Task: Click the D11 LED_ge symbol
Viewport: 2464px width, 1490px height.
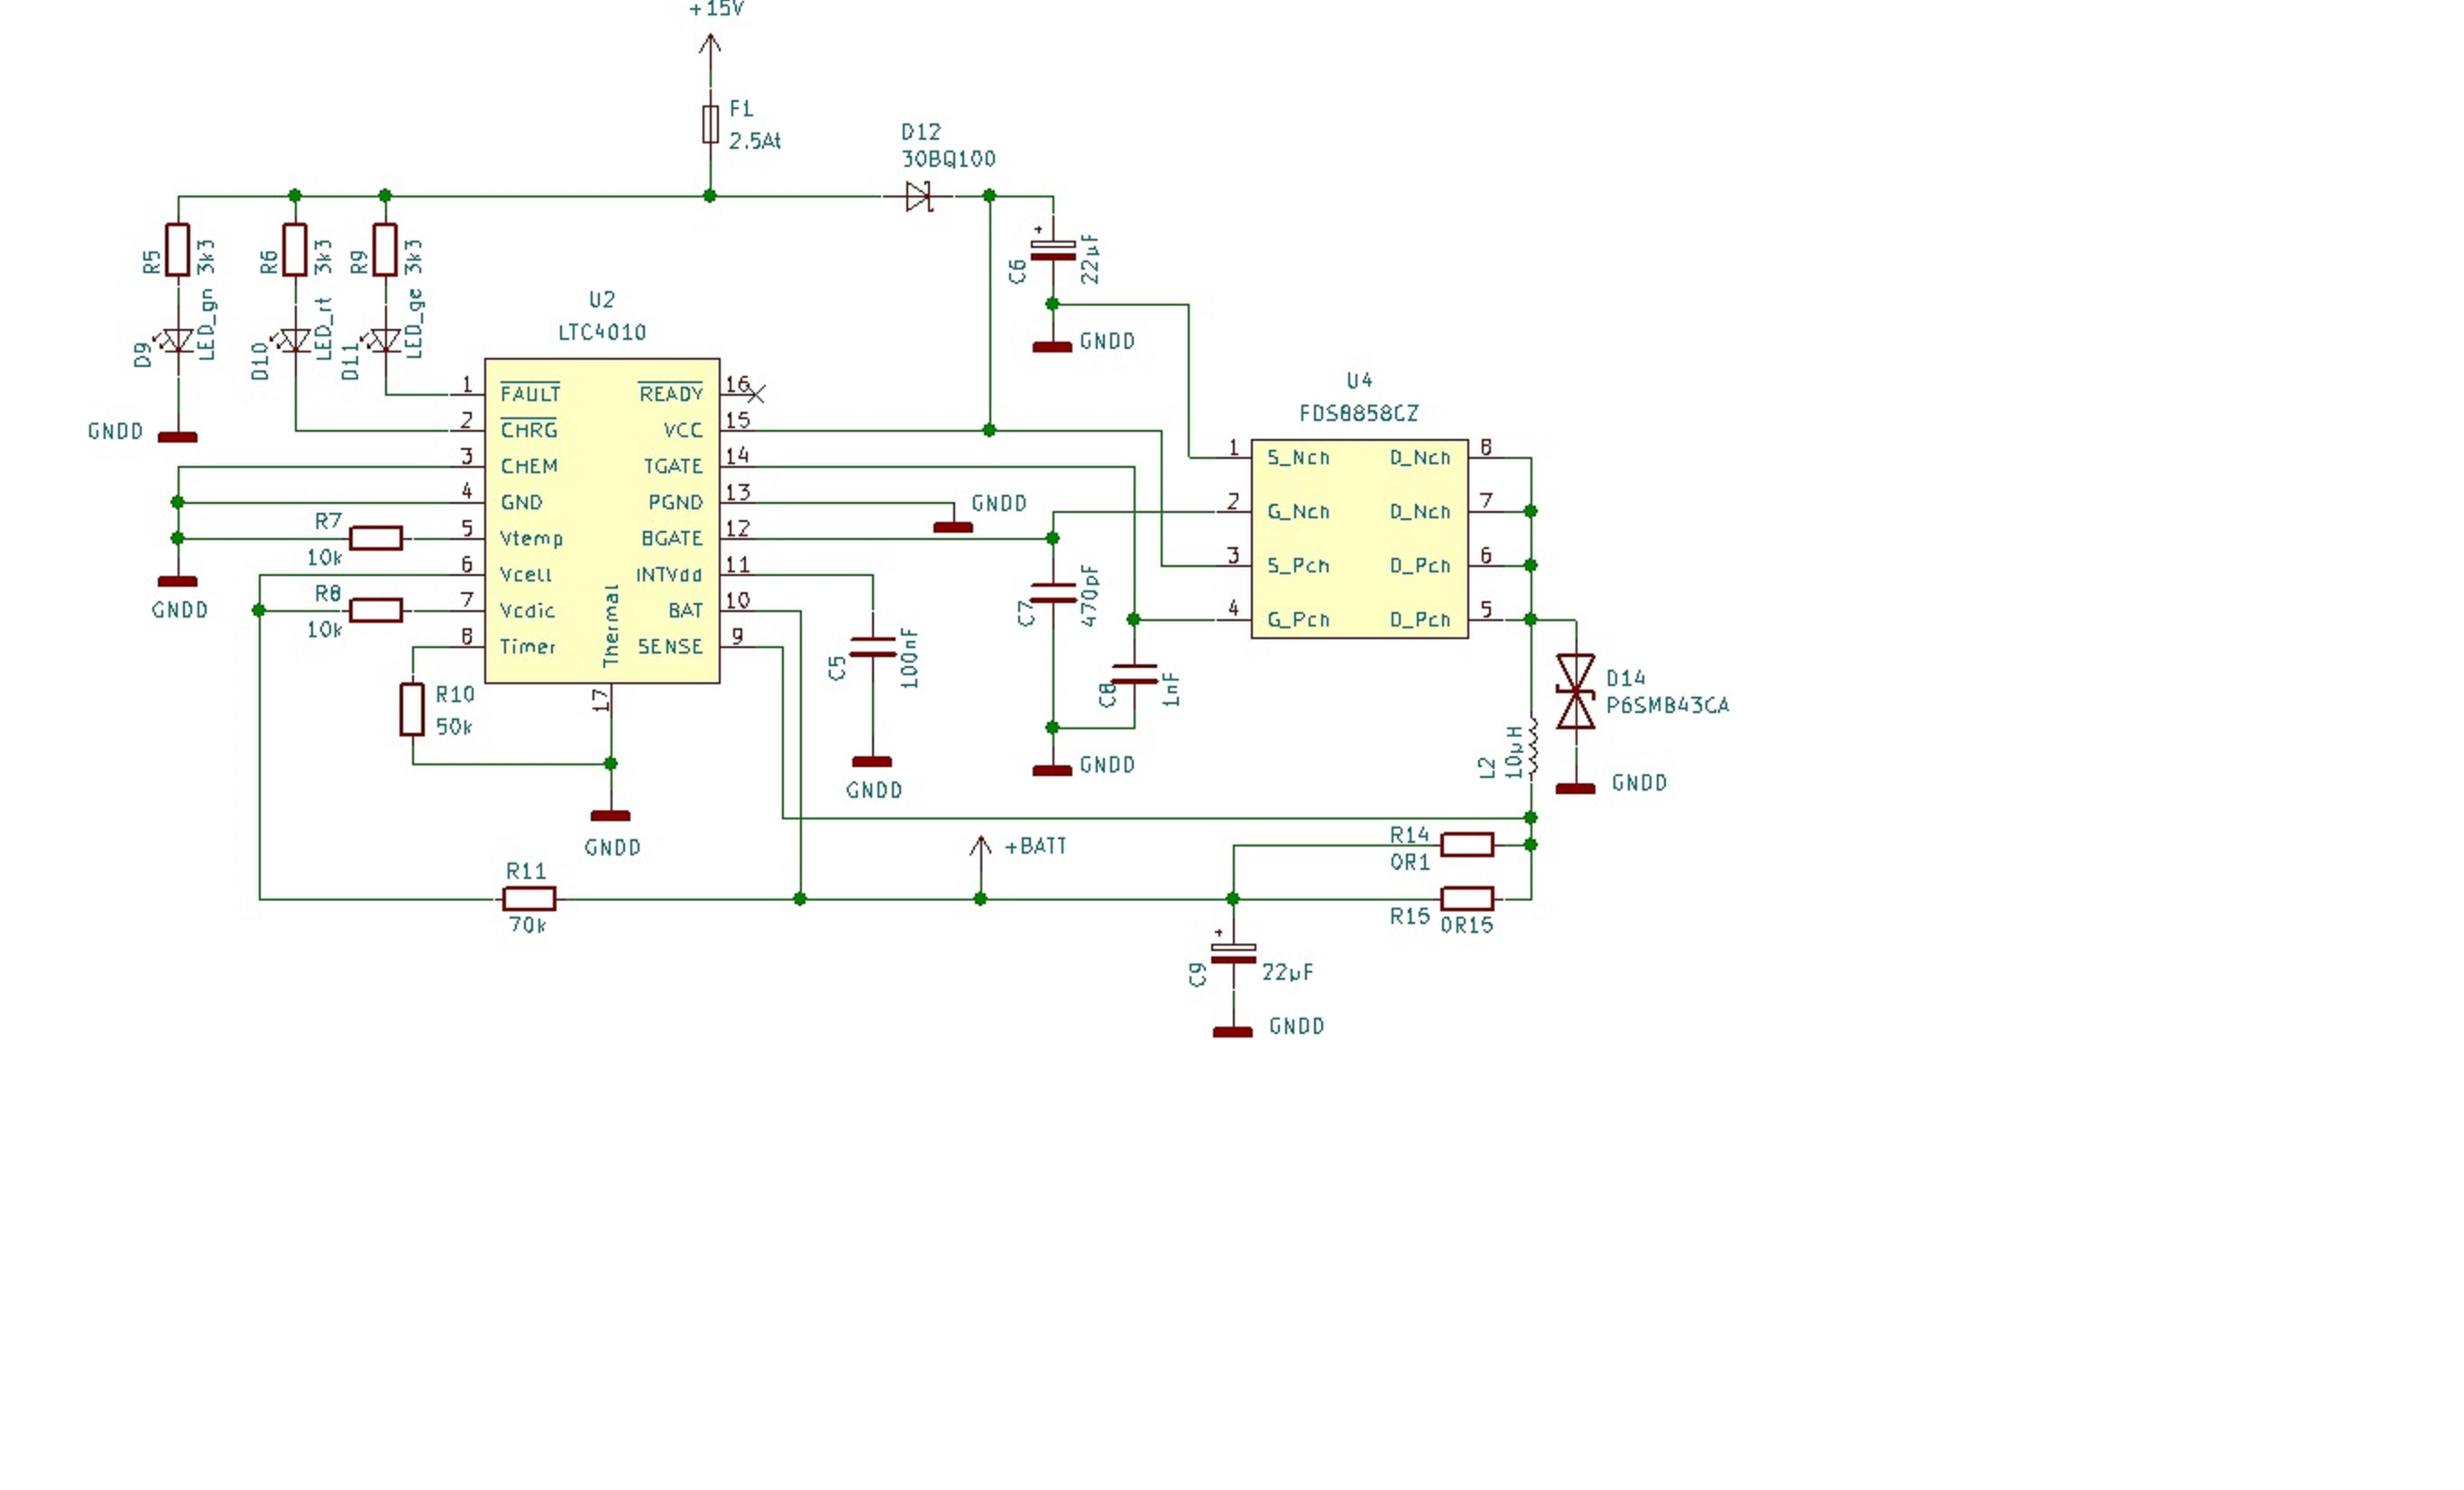Action: click(x=386, y=341)
